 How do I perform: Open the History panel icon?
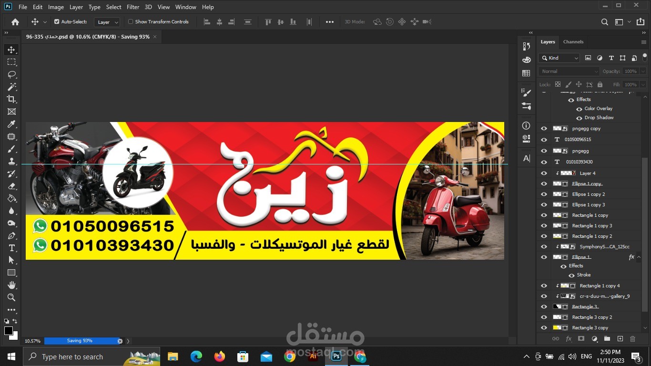tap(526, 46)
